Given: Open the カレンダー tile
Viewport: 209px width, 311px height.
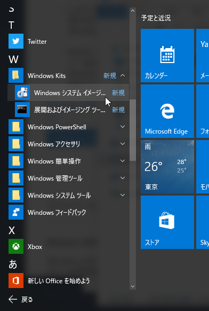Looking at the screenshot, I should 167,56.
